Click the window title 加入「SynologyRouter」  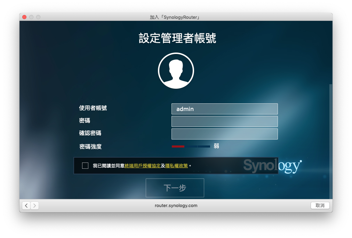pyautogui.click(x=175, y=17)
